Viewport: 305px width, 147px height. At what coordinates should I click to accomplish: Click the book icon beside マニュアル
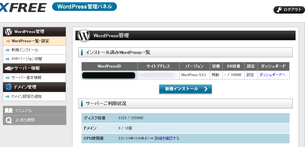[x=9, y=111]
